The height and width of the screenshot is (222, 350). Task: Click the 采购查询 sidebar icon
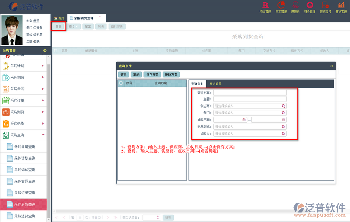[6, 135]
